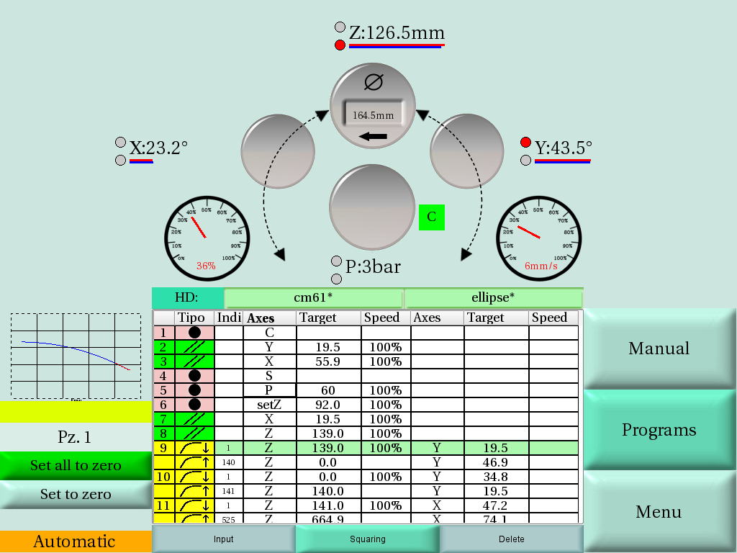
Task: Select the red indicator beside Y value
Action: 525,142
